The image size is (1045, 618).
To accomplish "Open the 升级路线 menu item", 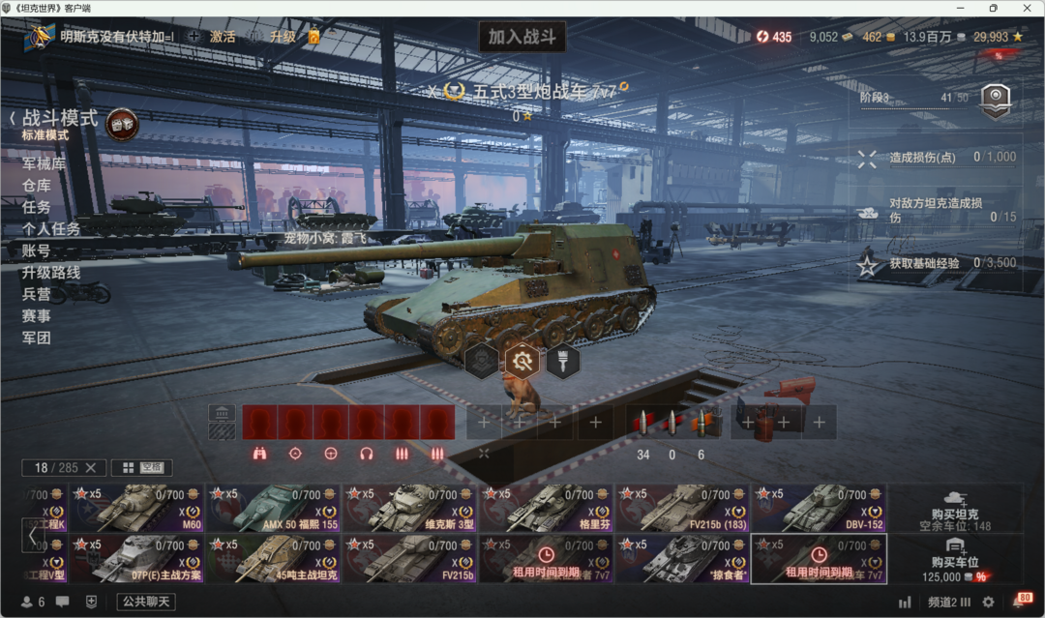I will (50, 273).
